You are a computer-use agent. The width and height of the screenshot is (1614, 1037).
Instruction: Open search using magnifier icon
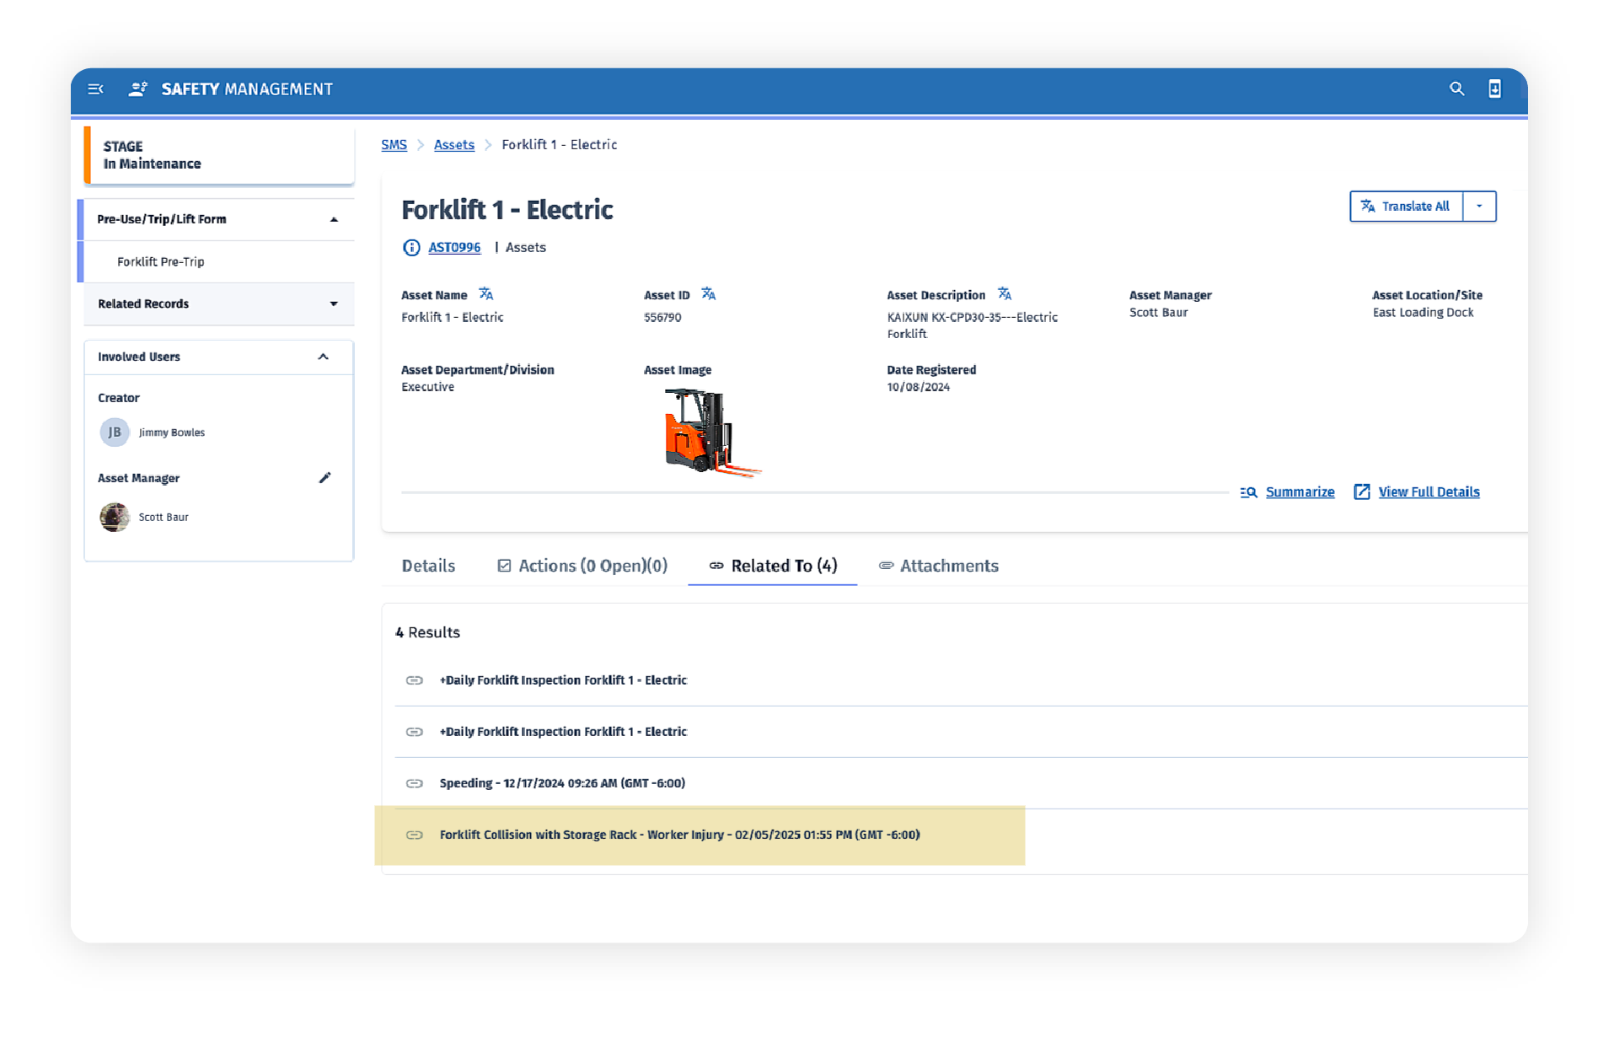1456,89
